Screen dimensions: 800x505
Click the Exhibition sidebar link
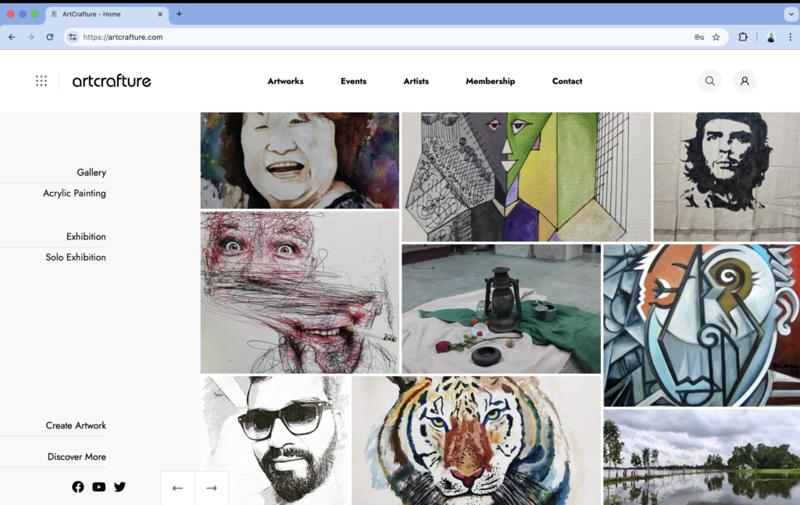pos(86,236)
